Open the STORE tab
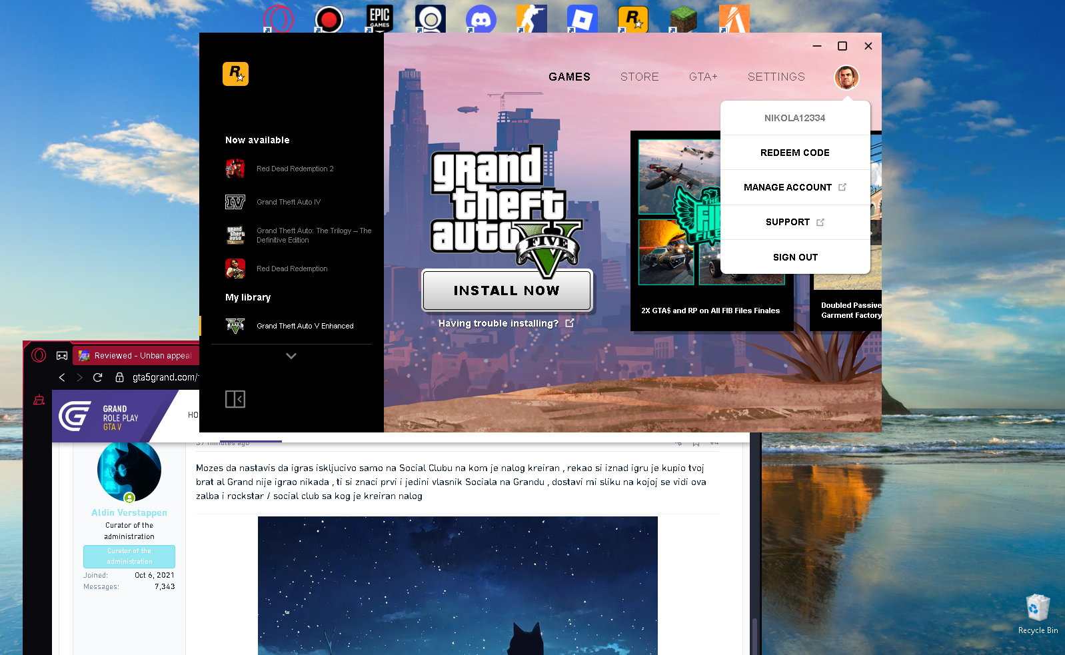1065x655 pixels. pos(640,77)
